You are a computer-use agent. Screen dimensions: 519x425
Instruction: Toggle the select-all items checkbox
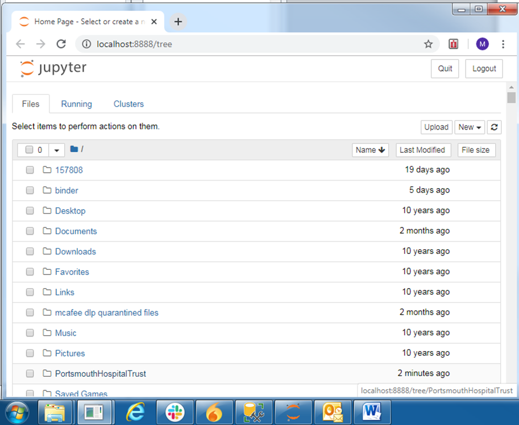(x=29, y=150)
